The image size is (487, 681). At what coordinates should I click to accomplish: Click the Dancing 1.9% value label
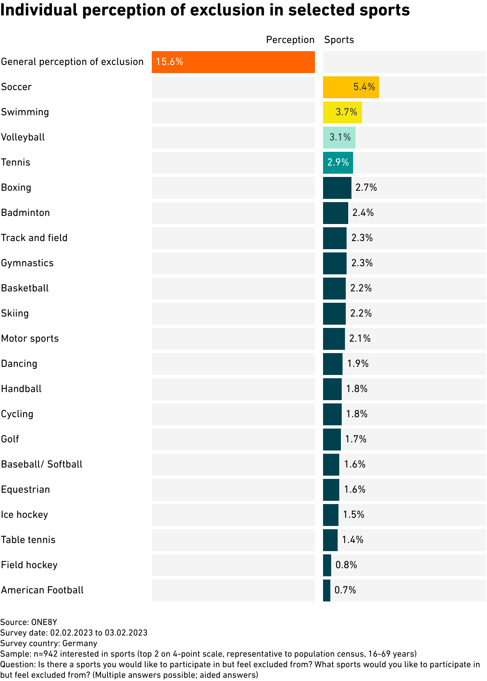click(x=358, y=364)
